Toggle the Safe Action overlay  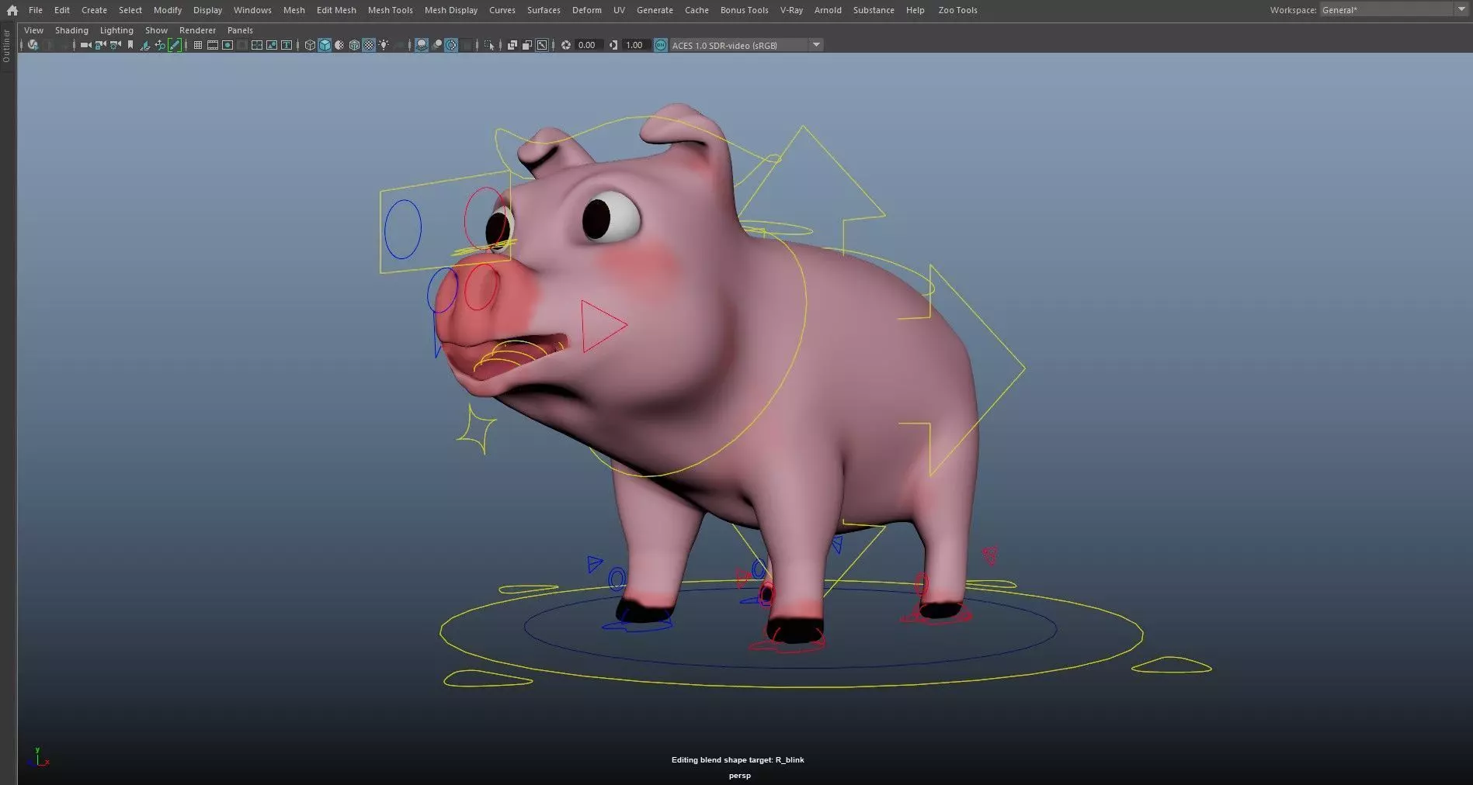point(272,45)
